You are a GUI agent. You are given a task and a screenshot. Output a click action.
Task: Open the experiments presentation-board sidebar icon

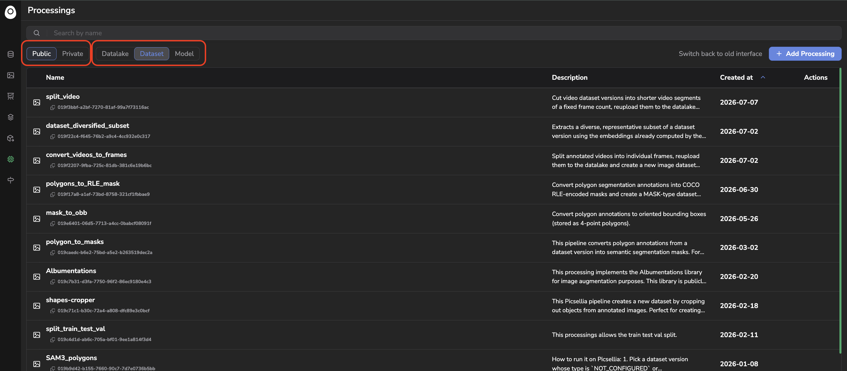coord(11,96)
